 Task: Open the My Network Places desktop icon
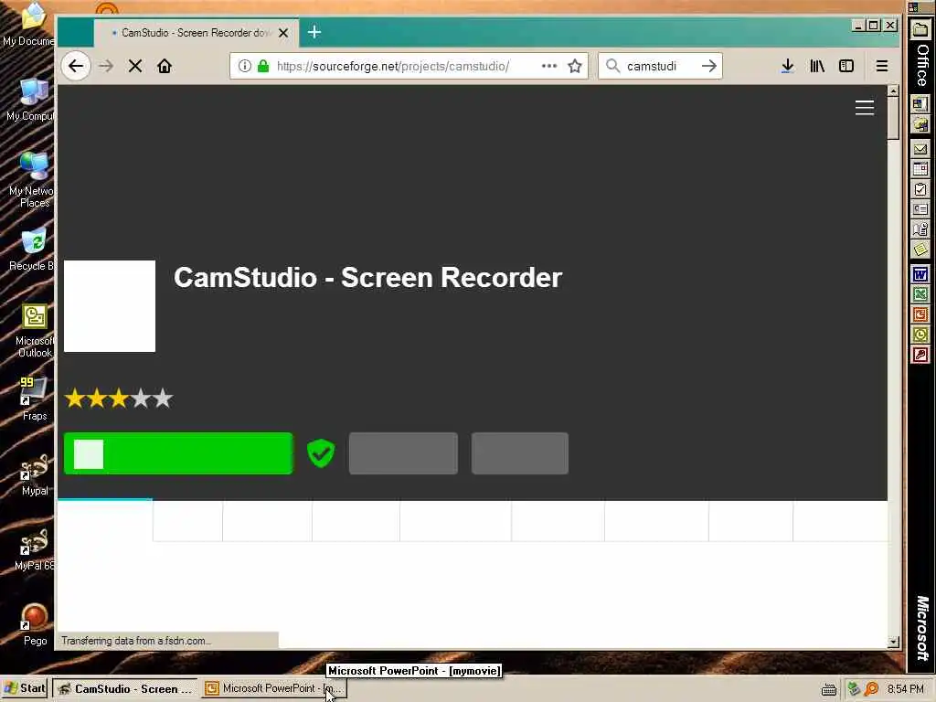pos(32,180)
